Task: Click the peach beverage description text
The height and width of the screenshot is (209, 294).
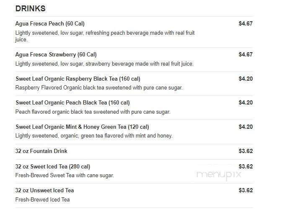Action: coord(105,36)
